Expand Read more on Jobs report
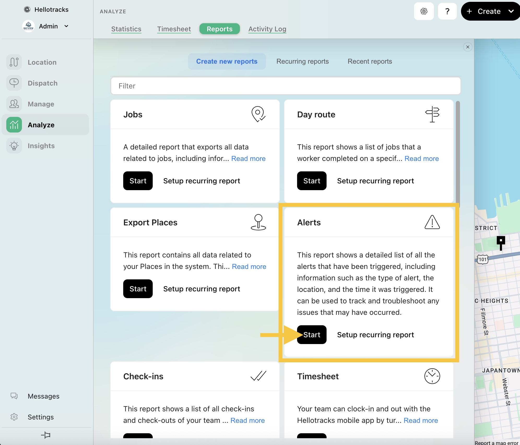This screenshot has height=445, width=520. [x=248, y=159]
